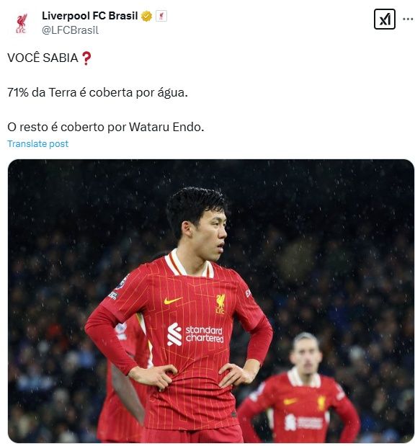The width and height of the screenshot is (415, 446).
Task: Click the yellow Nike swoosh on the jersey
Action: 173,300
